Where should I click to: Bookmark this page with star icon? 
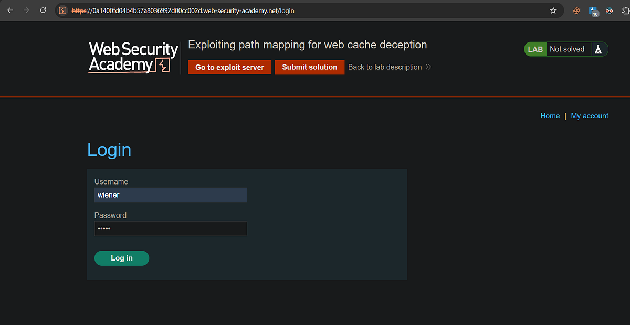click(553, 10)
